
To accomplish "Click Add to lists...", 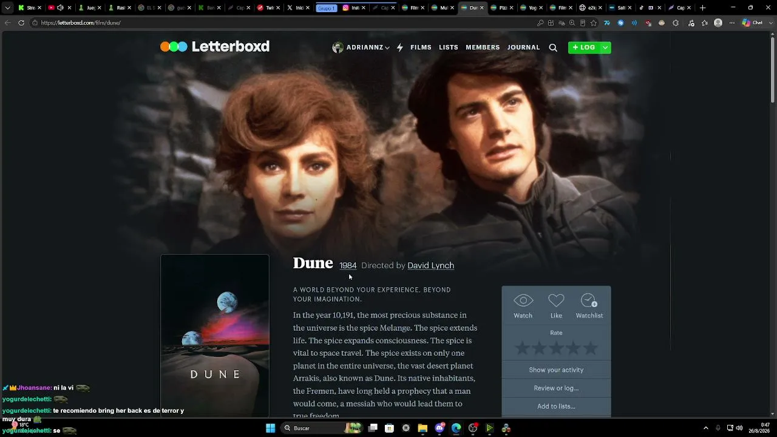I will 556,406.
